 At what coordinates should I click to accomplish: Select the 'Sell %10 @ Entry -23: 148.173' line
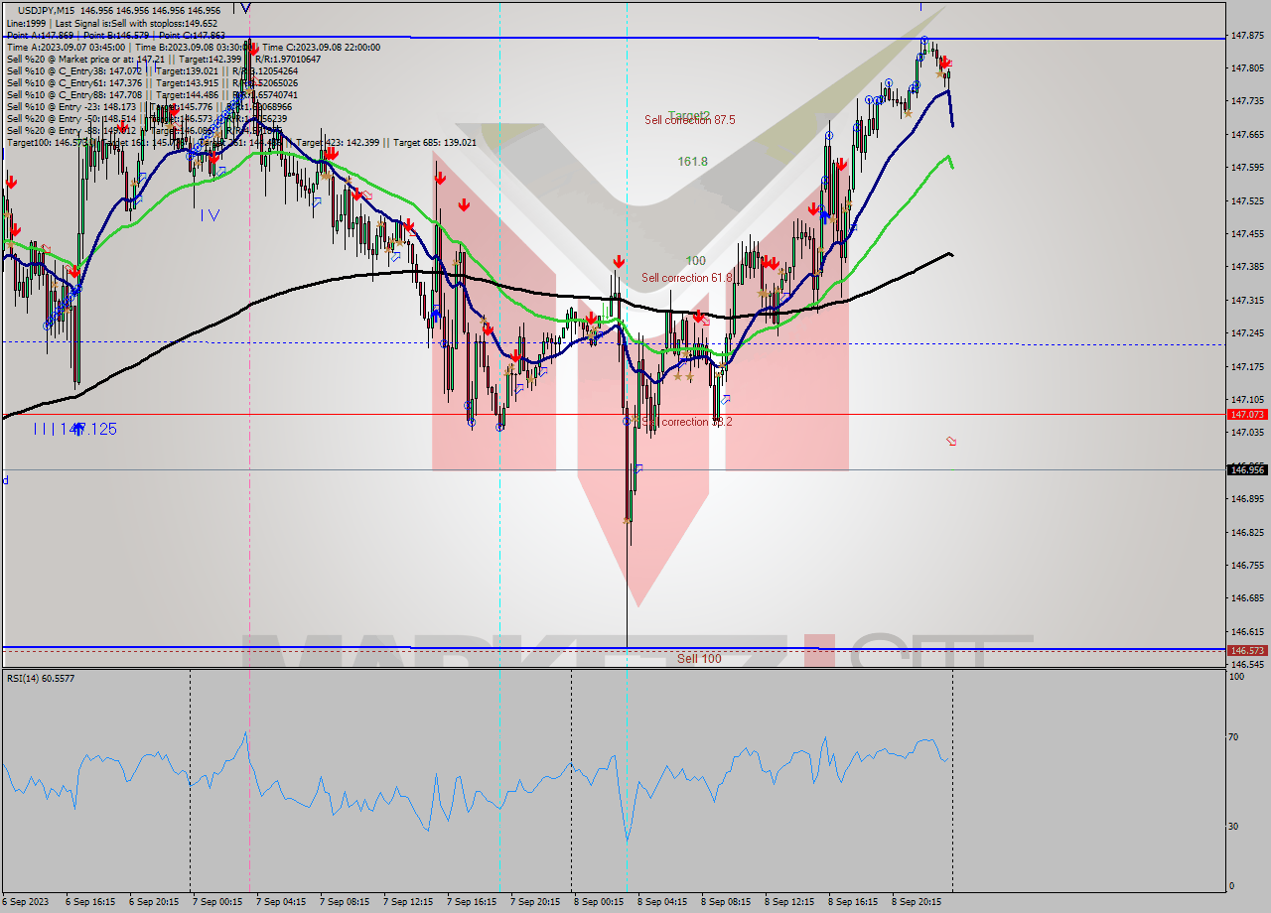point(74,106)
